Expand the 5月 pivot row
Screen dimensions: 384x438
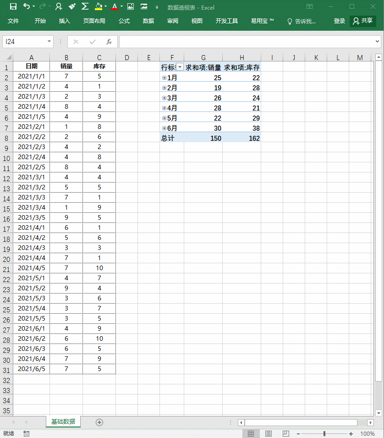[164, 118]
